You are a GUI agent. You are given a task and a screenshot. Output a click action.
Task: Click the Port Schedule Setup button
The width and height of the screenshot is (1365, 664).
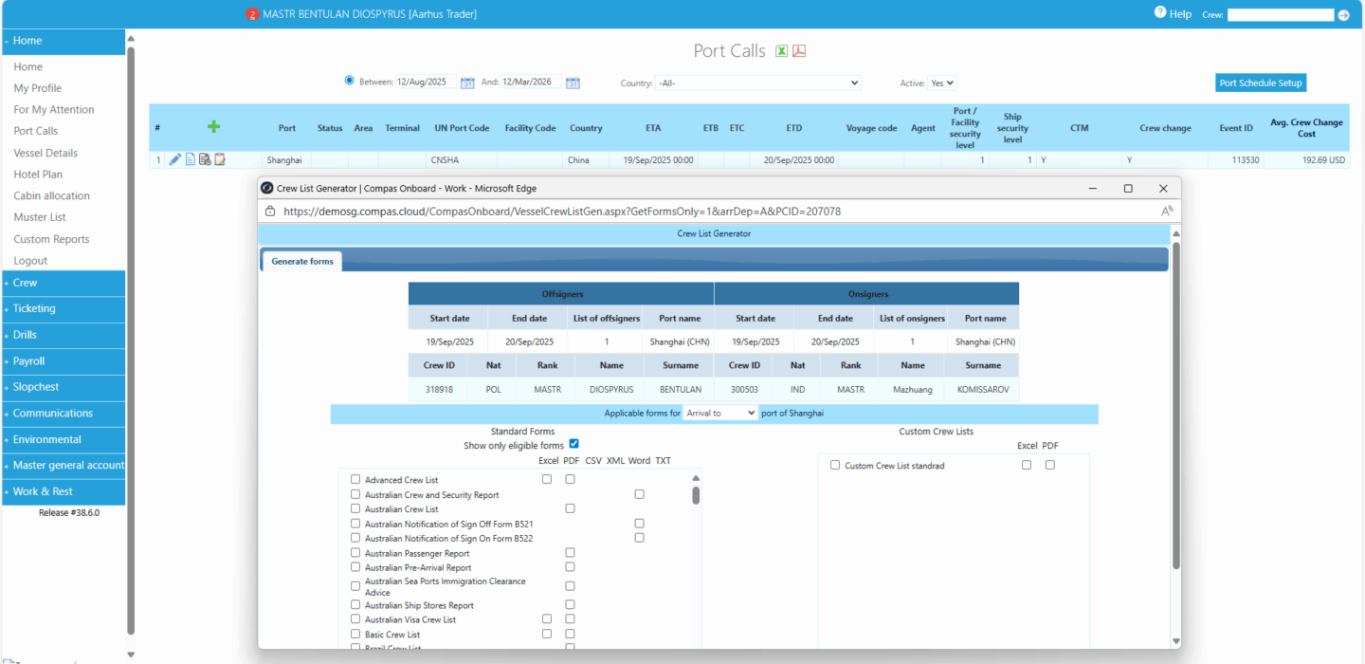coord(1261,83)
